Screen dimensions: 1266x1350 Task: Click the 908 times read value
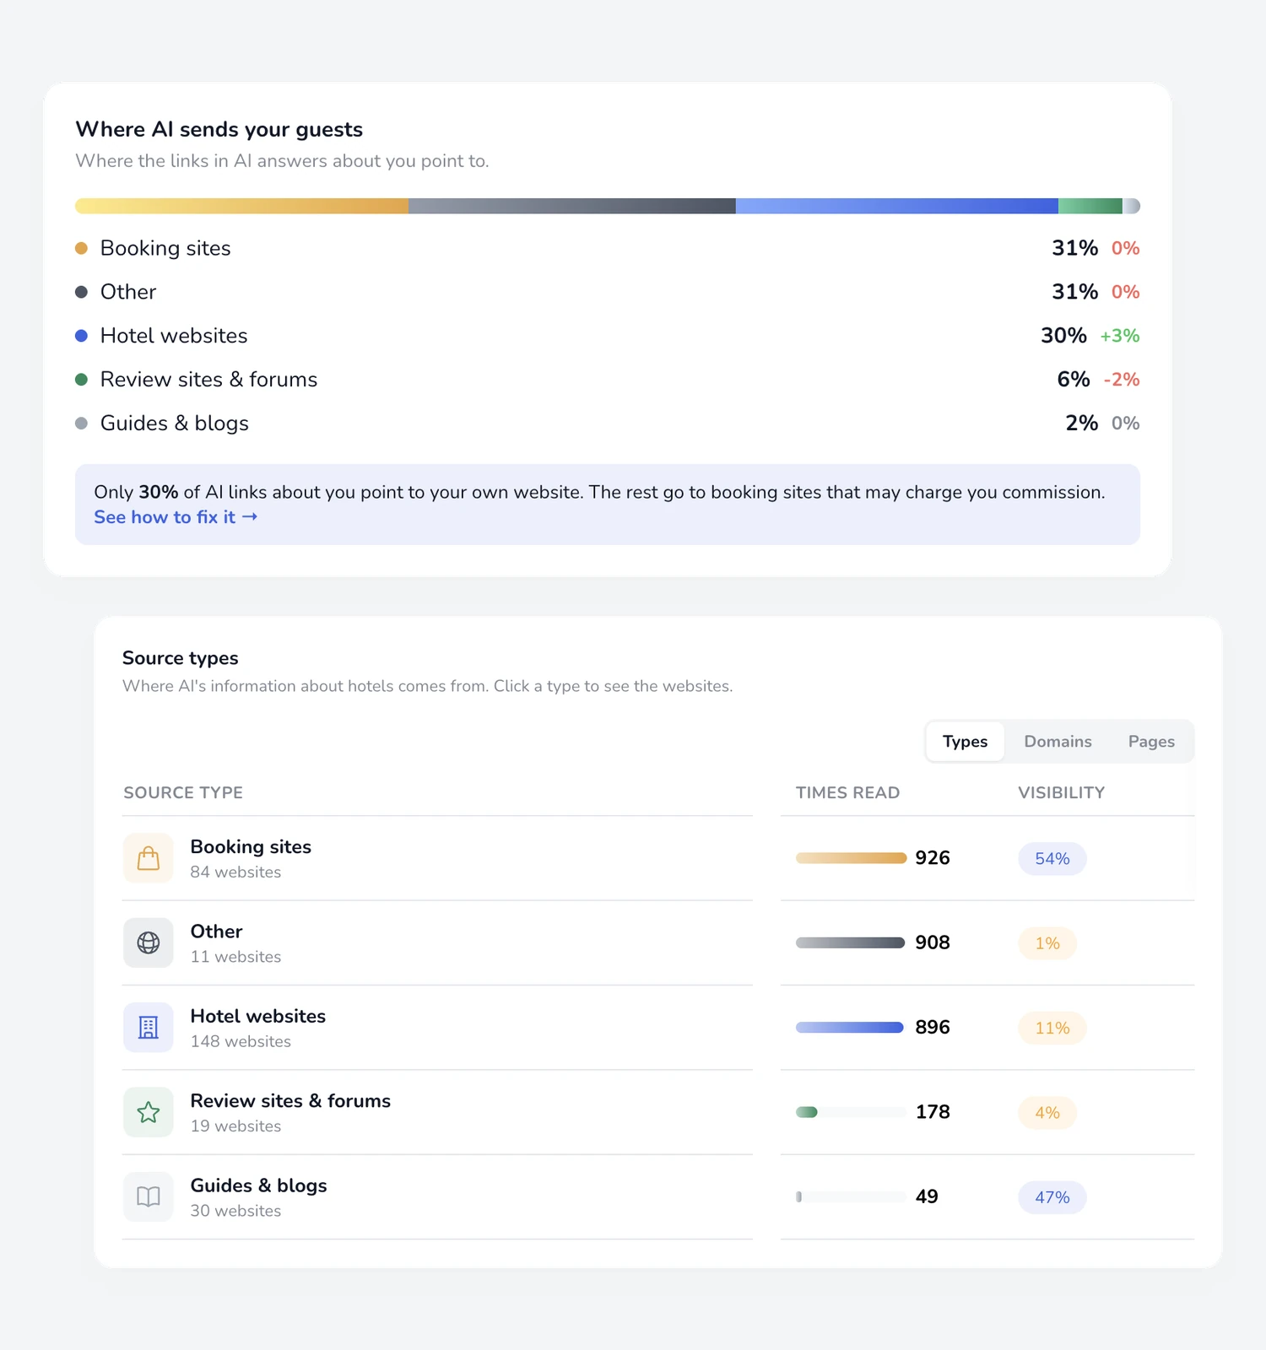933,942
